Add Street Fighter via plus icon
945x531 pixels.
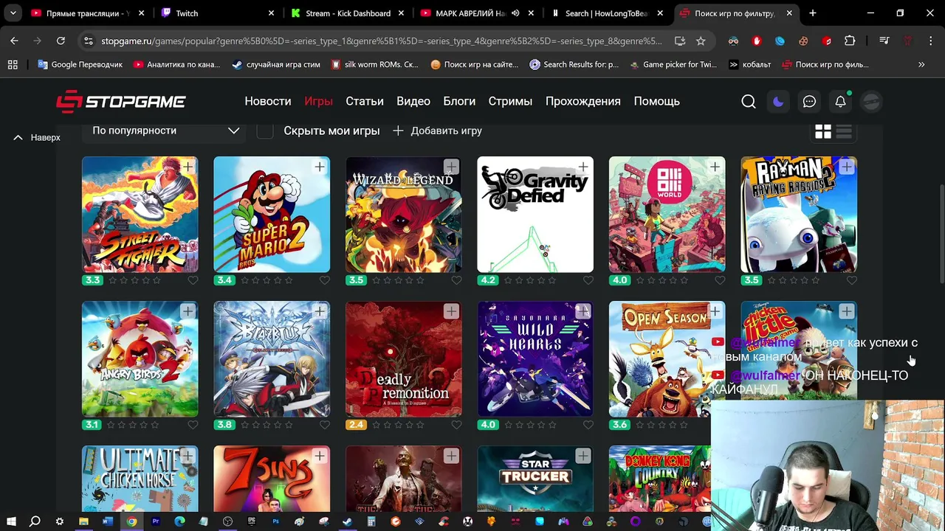pyautogui.click(x=188, y=167)
